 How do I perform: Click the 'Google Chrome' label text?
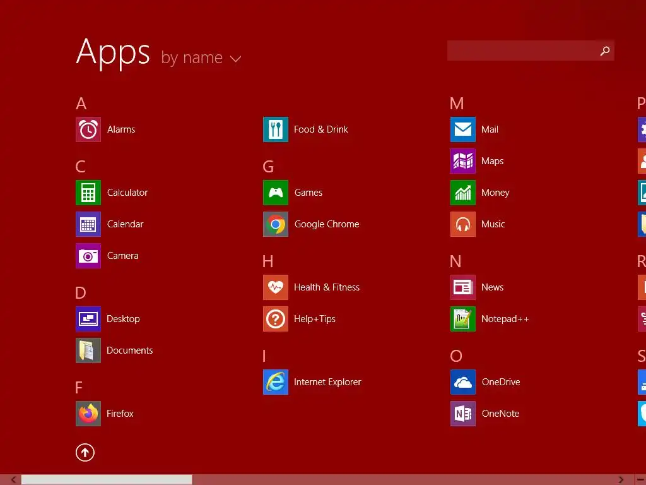tap(327, 224)
